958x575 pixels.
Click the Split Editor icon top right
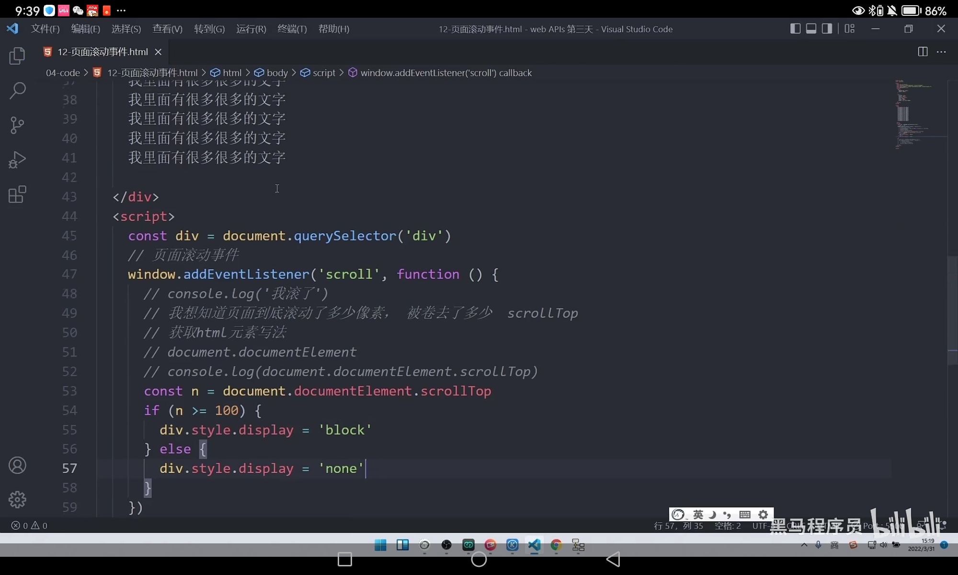pyautogui.click(x=922, y=52)
